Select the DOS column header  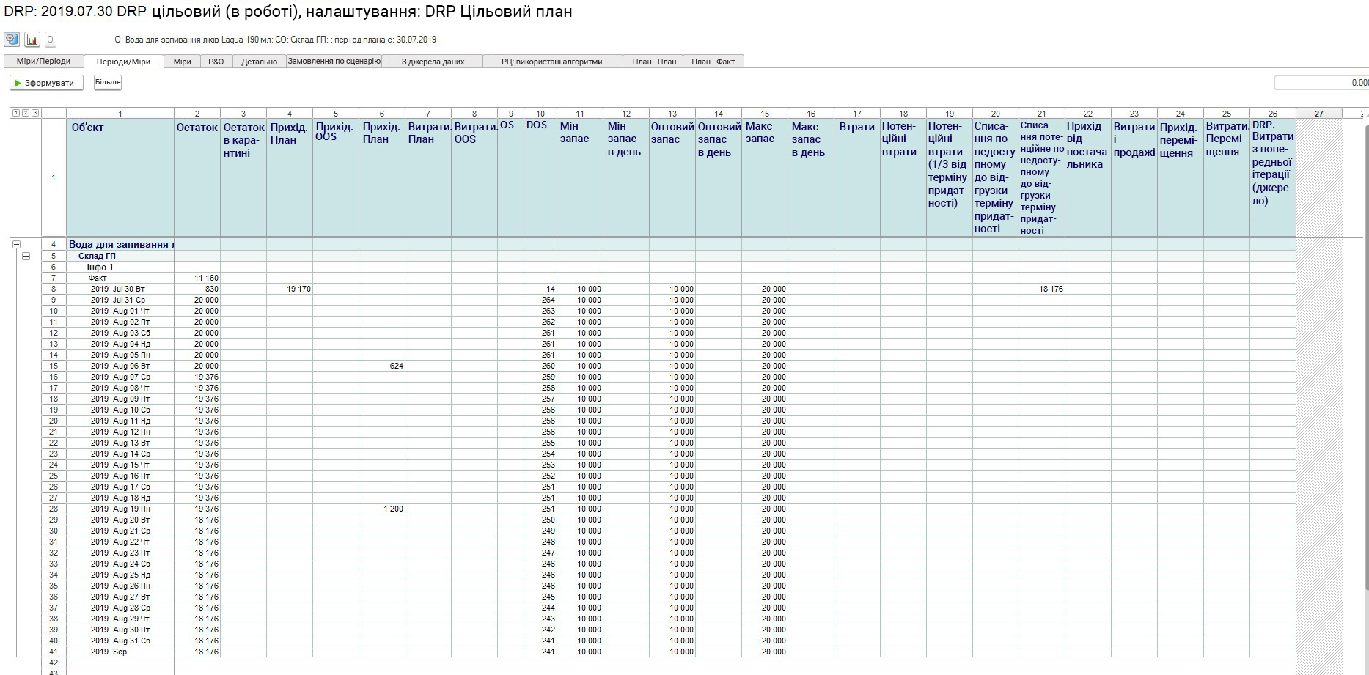(x=540, y=177)
